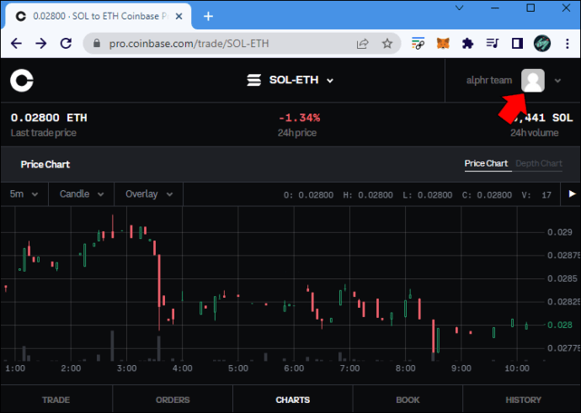Click the alphr team profile avatar
Screen dimensions: 581x413
[x=533, y=80]
